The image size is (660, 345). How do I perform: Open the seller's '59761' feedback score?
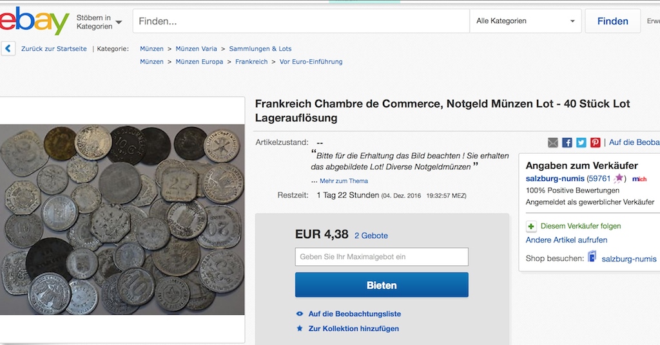click(599, 178)
